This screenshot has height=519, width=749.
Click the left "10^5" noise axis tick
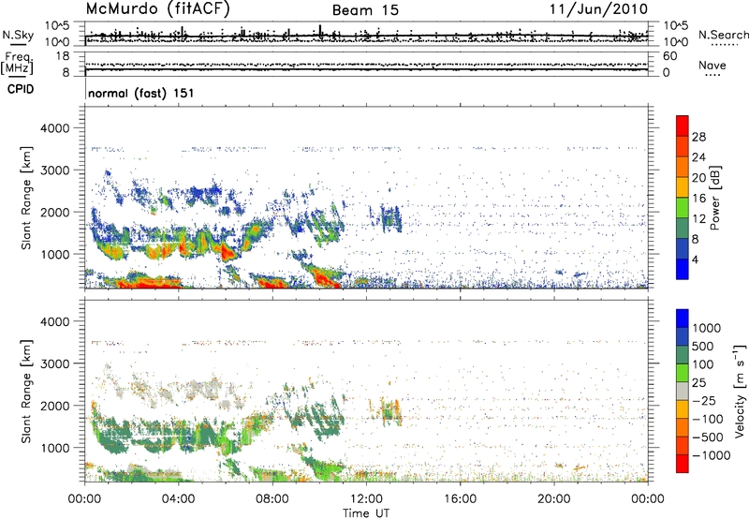58,26
